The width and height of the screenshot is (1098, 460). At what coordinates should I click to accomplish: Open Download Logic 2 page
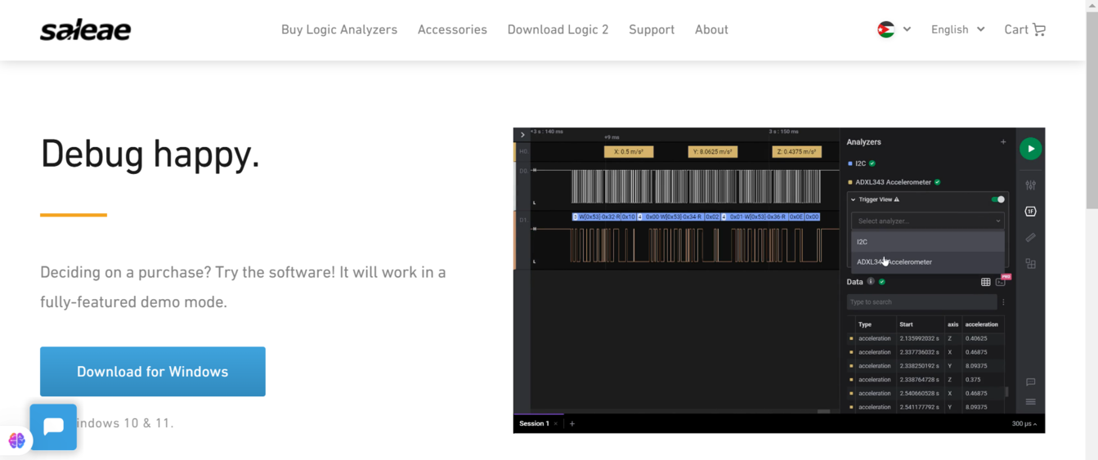coord(558,29)
